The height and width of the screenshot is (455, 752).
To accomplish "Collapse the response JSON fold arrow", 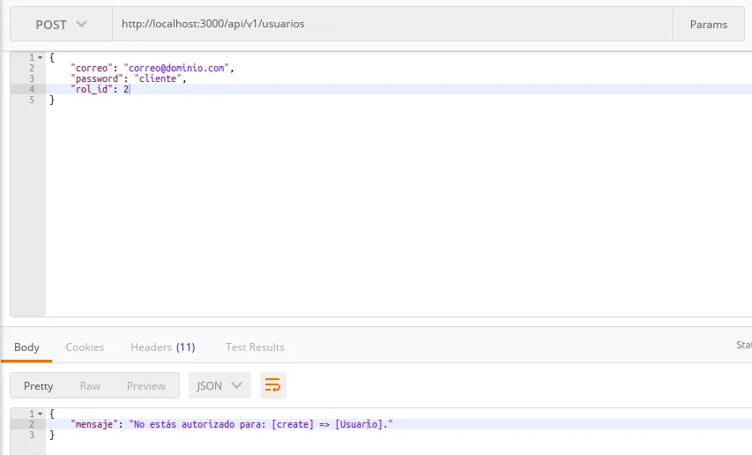I will [x=39, y=414].
